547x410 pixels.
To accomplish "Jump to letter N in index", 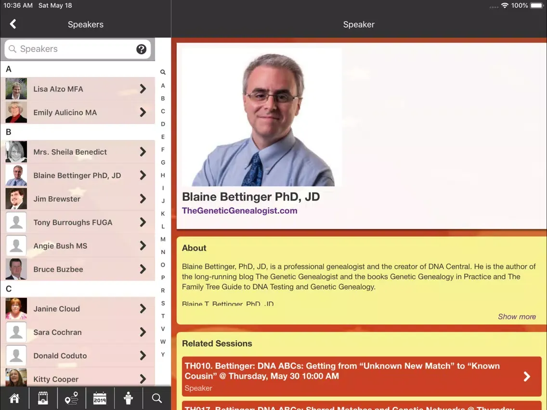I will (x=163, y=252).
